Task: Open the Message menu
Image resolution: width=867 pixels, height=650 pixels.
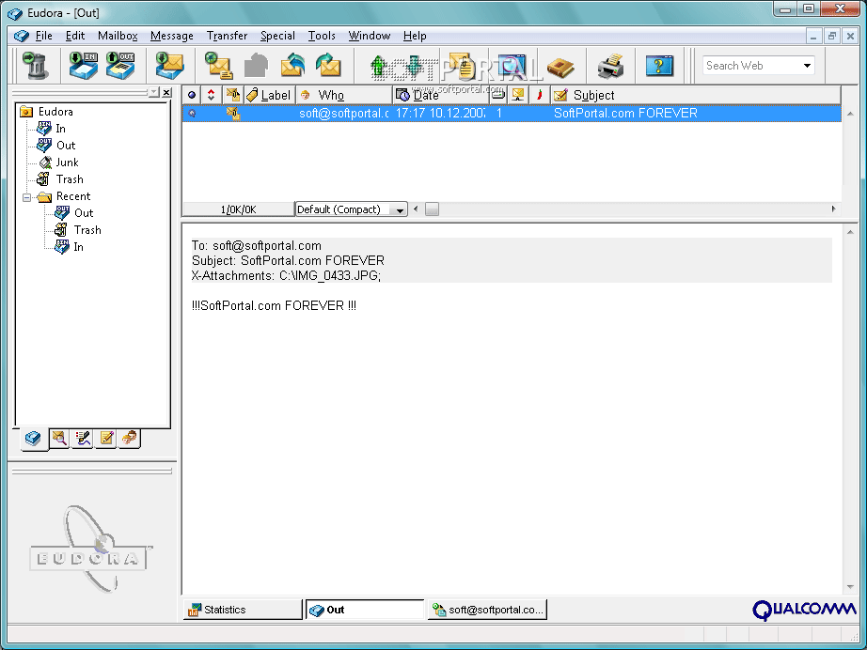Action: point(172,36)
